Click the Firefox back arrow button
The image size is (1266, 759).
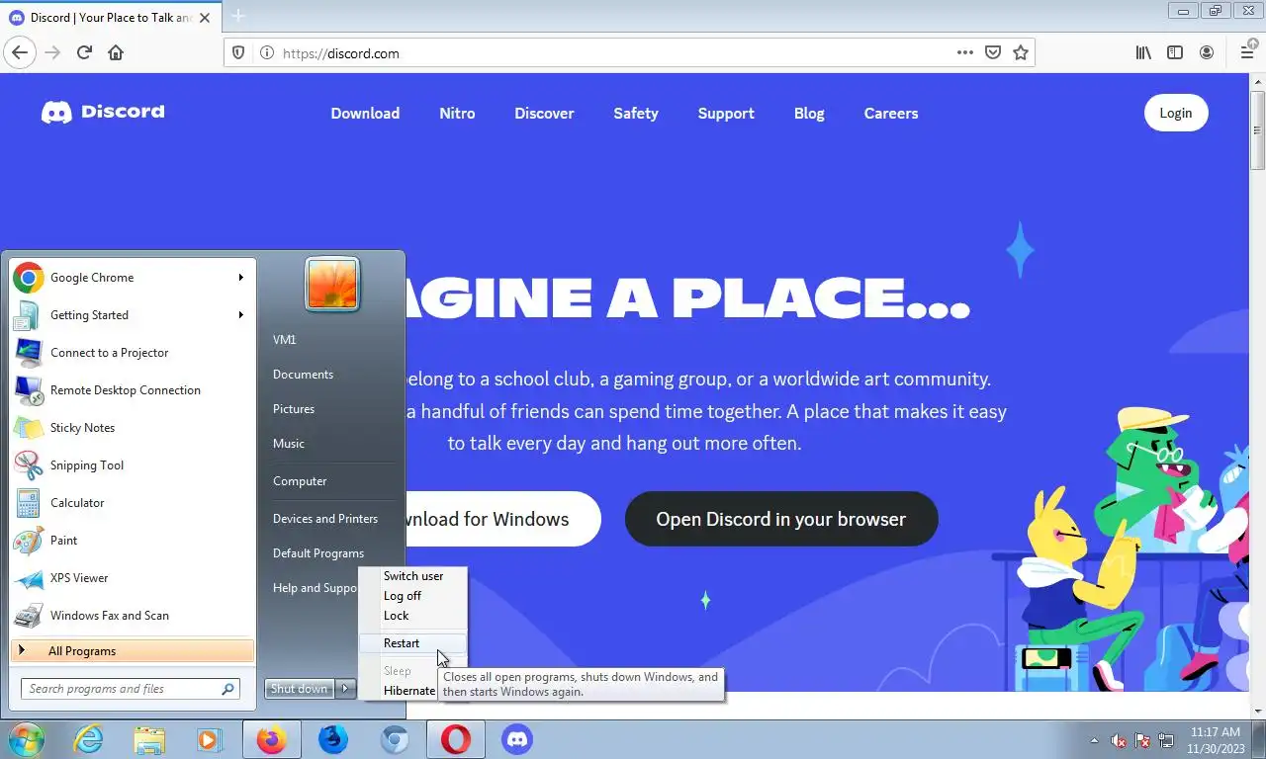pos(20,52)
